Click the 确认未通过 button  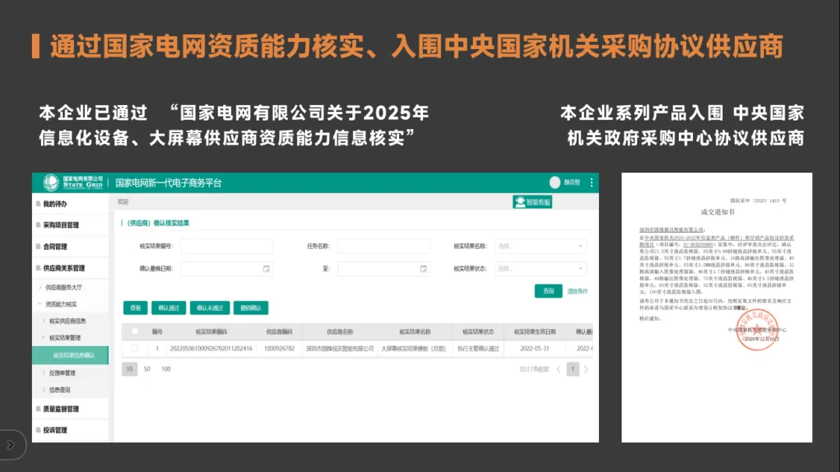[209, 307]
